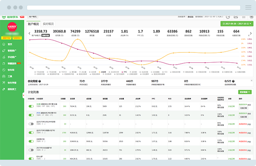Viewport: 256px width, 166px height.
Task: Toggle off the first plan's status switch
Action: [31, 106]
